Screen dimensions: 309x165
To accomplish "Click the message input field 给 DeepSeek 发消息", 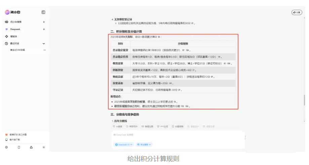I will click(x=178, y=135).
